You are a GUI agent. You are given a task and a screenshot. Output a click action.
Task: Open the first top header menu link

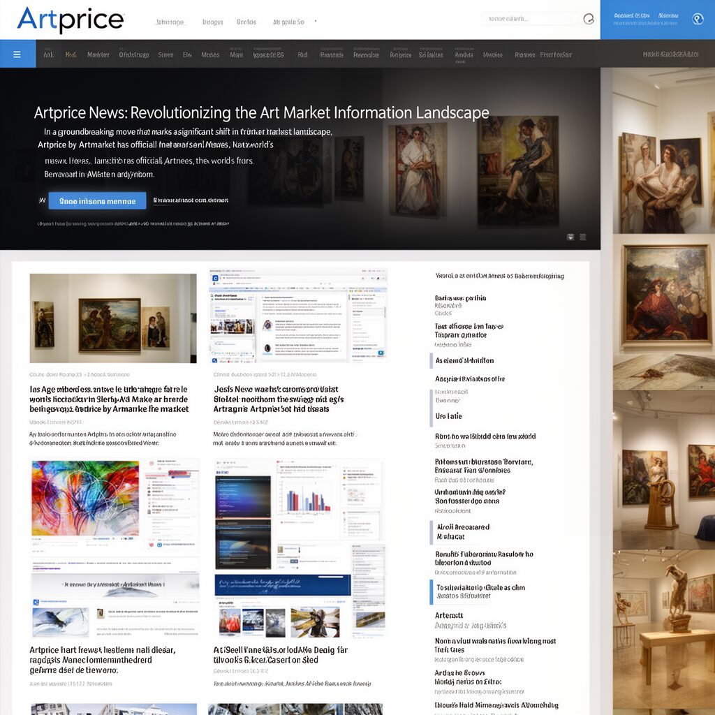tap(170, 22)
